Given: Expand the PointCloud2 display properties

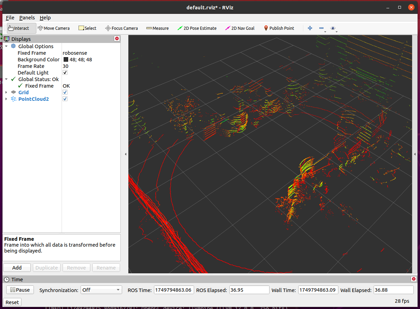Looking at the screenshot, I should coord(6,99).
